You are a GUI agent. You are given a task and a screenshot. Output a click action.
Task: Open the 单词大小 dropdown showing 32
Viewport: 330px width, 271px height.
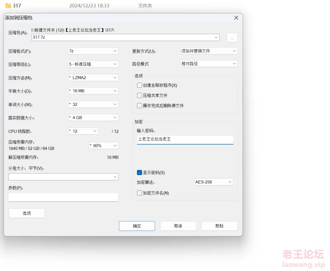pyautogui.click(x=93, y=105)
